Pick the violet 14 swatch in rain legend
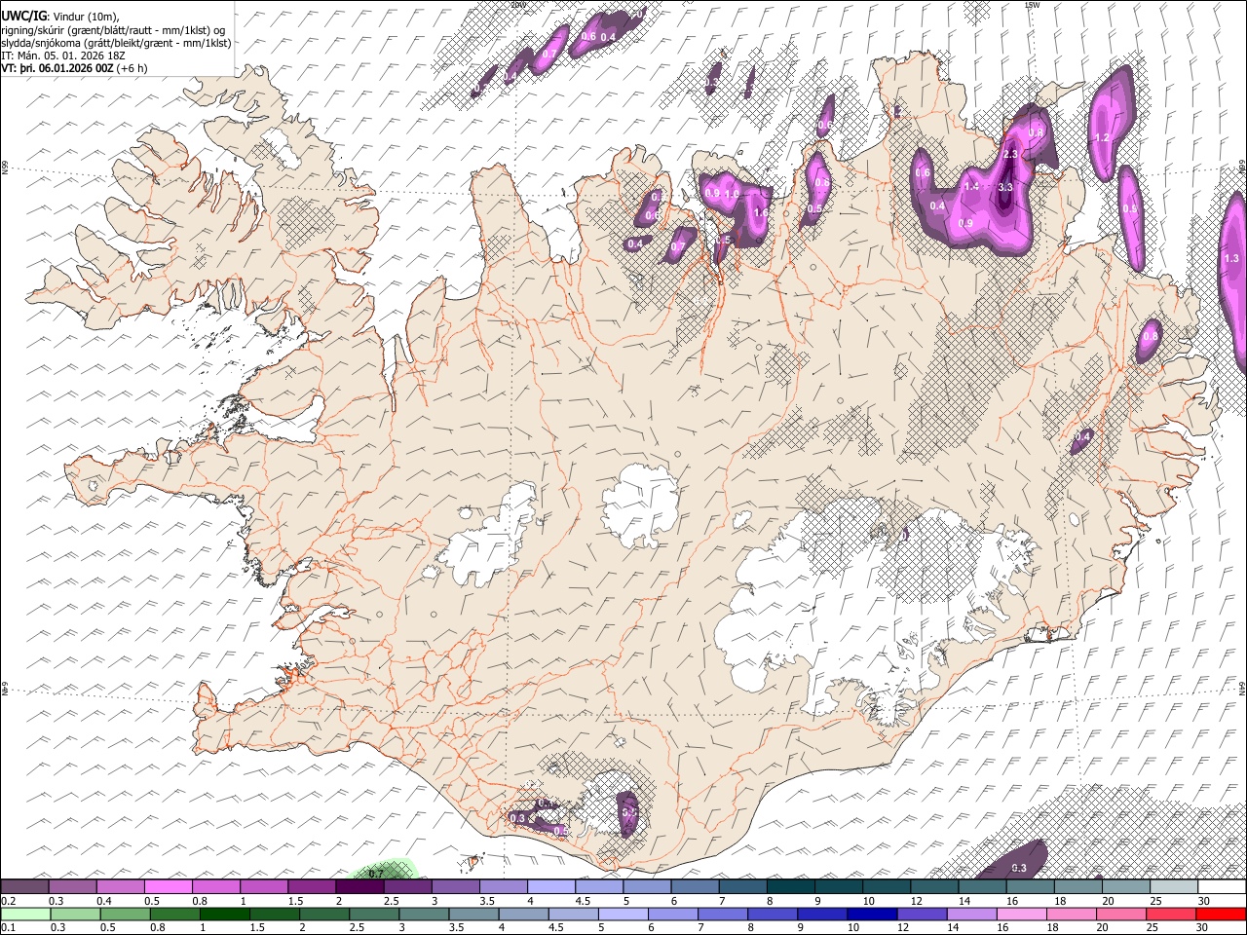This screenshot has height=935, width=1247. tap(970, 914)
